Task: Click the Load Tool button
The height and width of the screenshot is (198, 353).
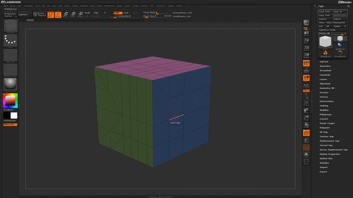Action: (325, 12)
